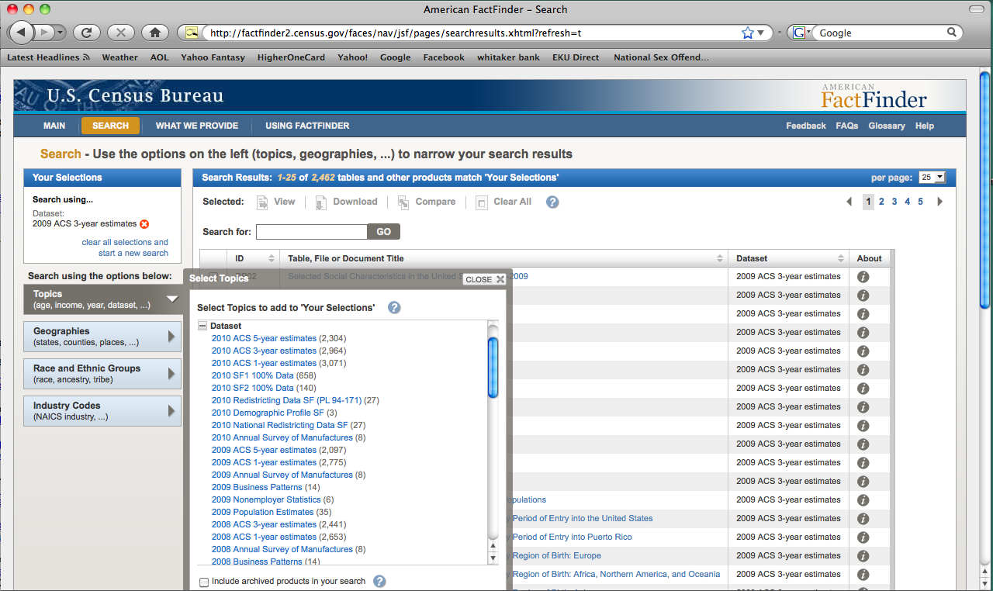Viewport: 993px width, 591px height.
Task: Click the topics list scrollbar thumb
Action: point(493,368)
